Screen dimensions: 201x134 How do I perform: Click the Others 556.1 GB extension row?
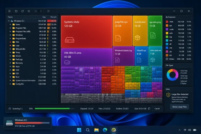[x=178, y=59]
